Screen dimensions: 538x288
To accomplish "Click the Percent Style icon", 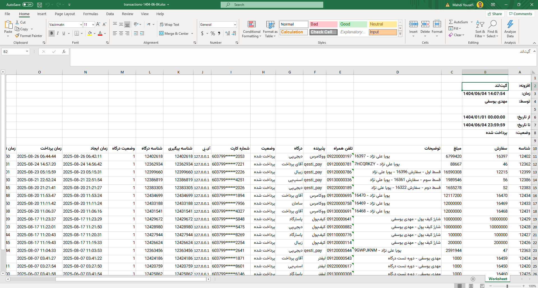I will coord(213,34).
